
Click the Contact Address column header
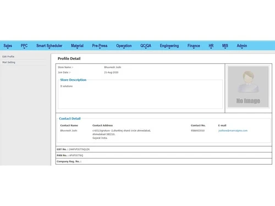102,125
